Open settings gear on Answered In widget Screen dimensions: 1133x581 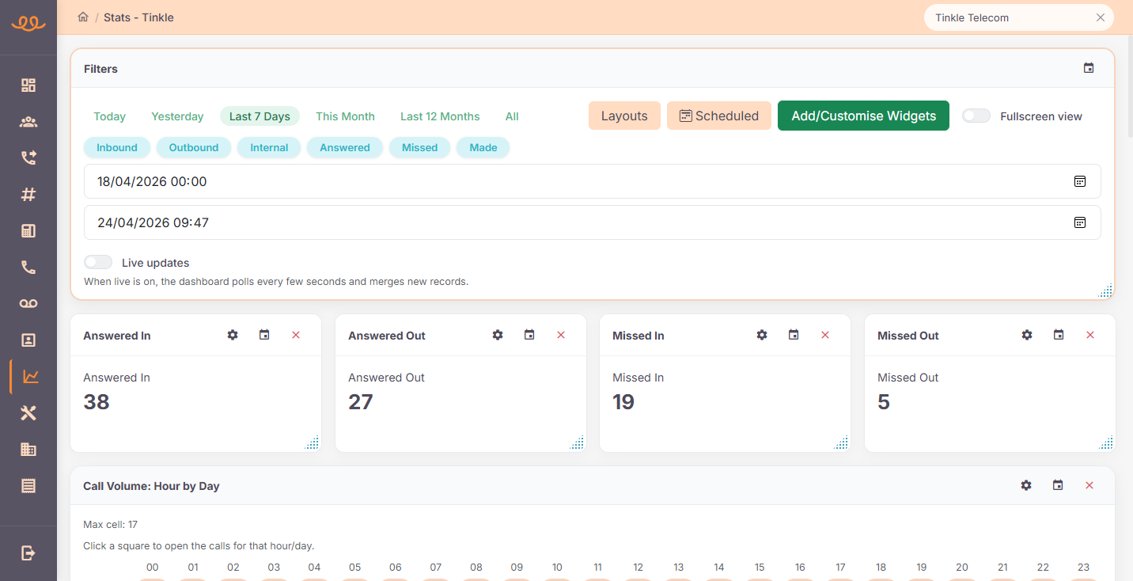233,336
